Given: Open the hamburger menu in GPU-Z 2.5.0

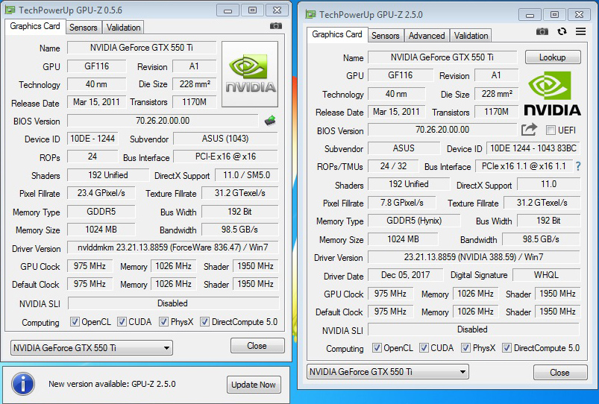Looking at the screenshot, I should point(580,31).
